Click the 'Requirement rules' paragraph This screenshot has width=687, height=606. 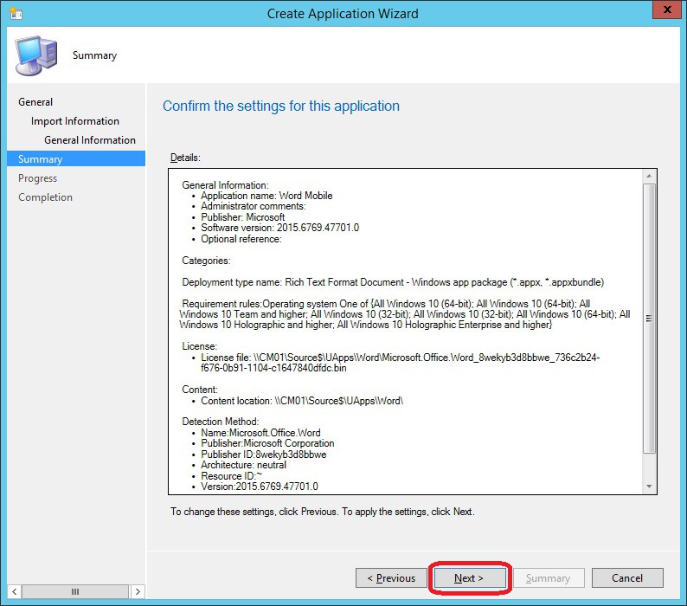[x=405, y=314]
